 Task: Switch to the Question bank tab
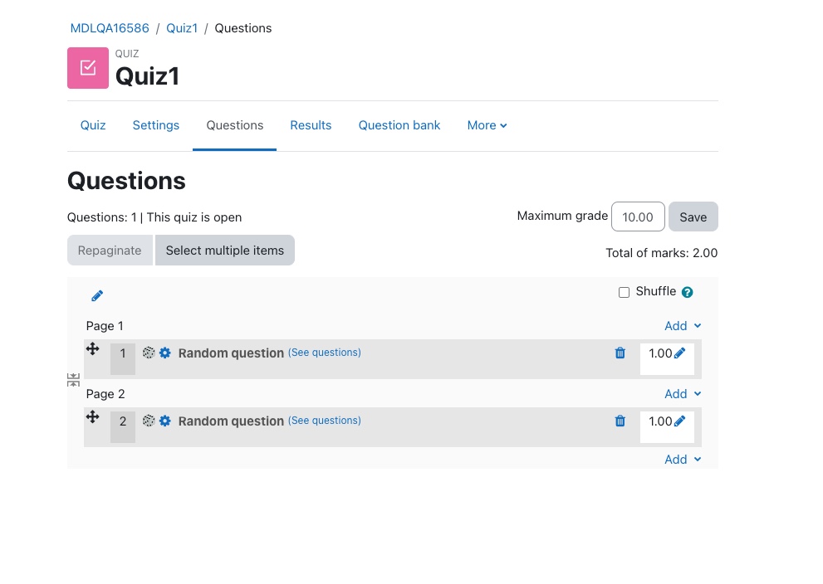coord(399,125)
